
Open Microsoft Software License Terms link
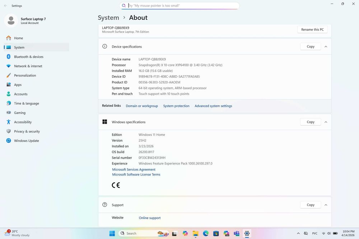pos(136,175)
